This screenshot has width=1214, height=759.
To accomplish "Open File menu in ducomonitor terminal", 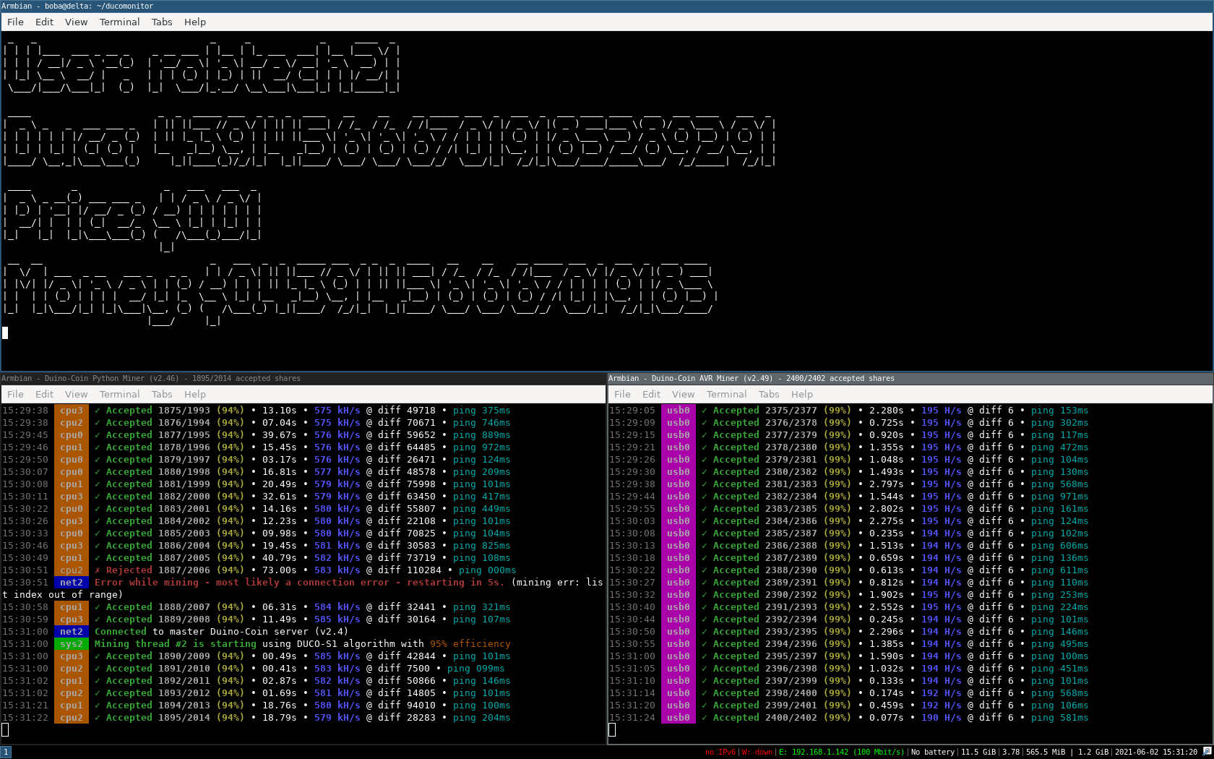I will coord(15,22).
